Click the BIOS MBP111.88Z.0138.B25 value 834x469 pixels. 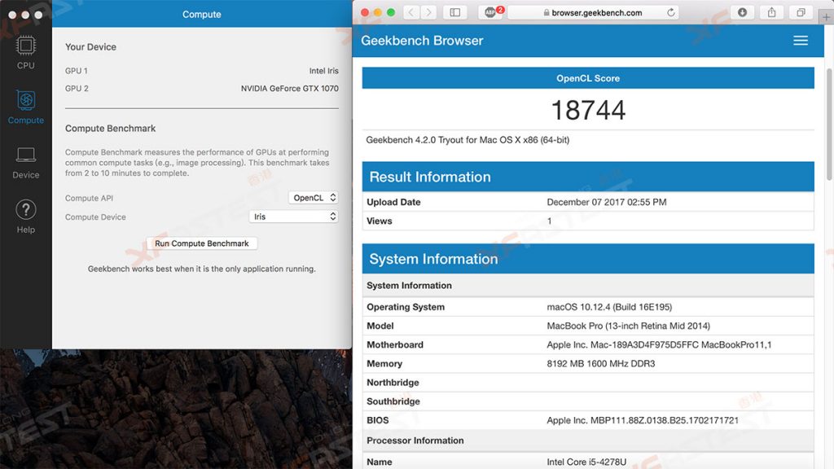pos(643,420)
